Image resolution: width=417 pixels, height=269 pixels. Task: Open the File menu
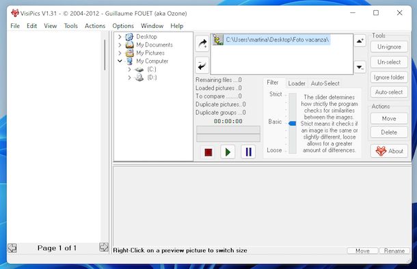15,26
